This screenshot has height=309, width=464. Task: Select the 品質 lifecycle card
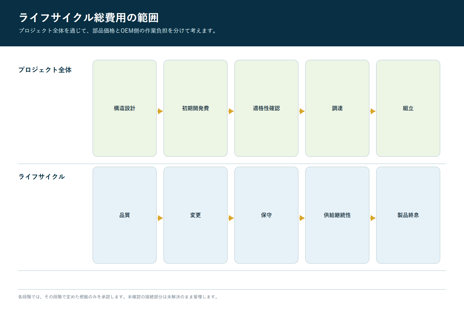(x=125, y=215)
